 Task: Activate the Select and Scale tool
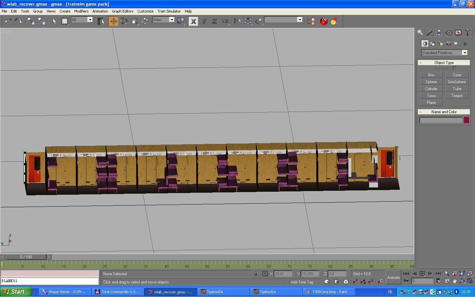pyautogui.click(x=134, y=21)
